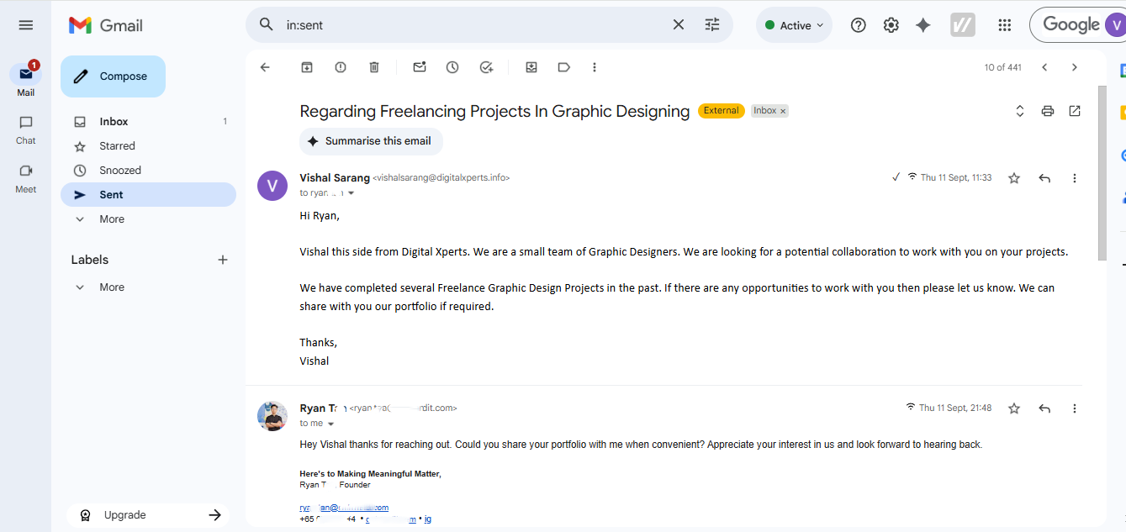
Task: Click the search mail field
Action: pos(471,25)
